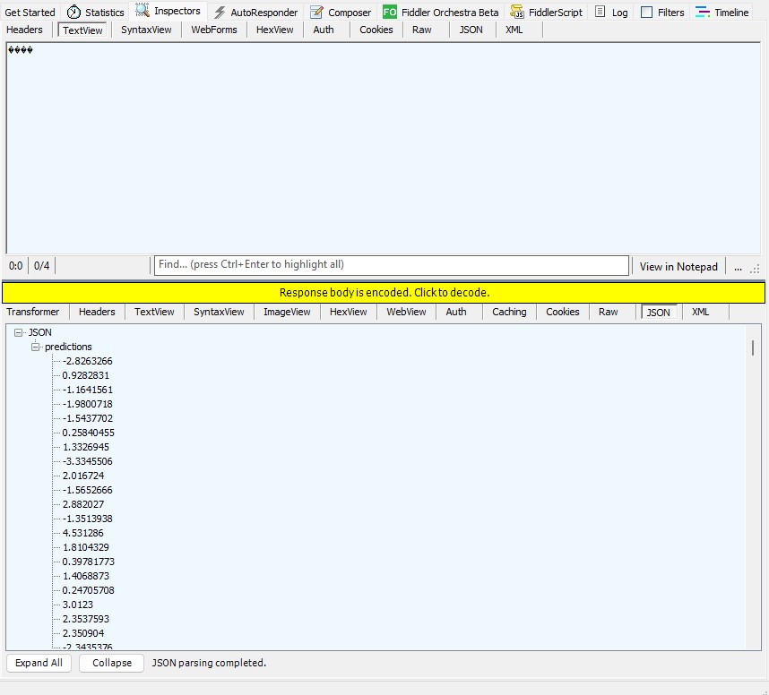769x695 pixels.
Task: Click the AutoResponder lightning bolt icon
Action: coord(220,13)
